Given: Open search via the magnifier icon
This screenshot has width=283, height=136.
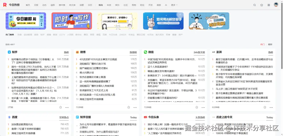Looking at the screenshot, I should [254, 5].
